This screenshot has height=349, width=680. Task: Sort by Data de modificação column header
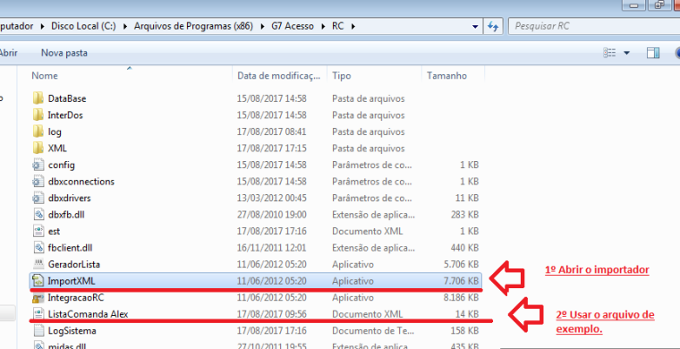coord(279,75)
